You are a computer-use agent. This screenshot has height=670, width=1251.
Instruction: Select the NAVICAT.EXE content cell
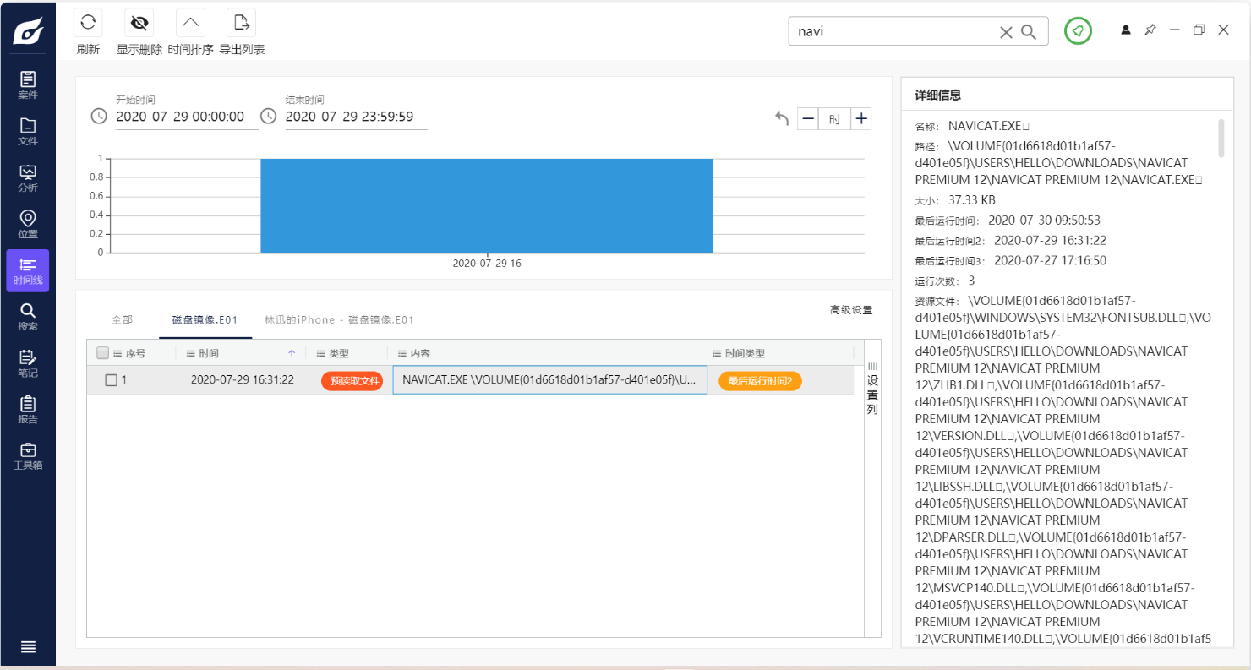pyautogui.click(x=549, y=380)
